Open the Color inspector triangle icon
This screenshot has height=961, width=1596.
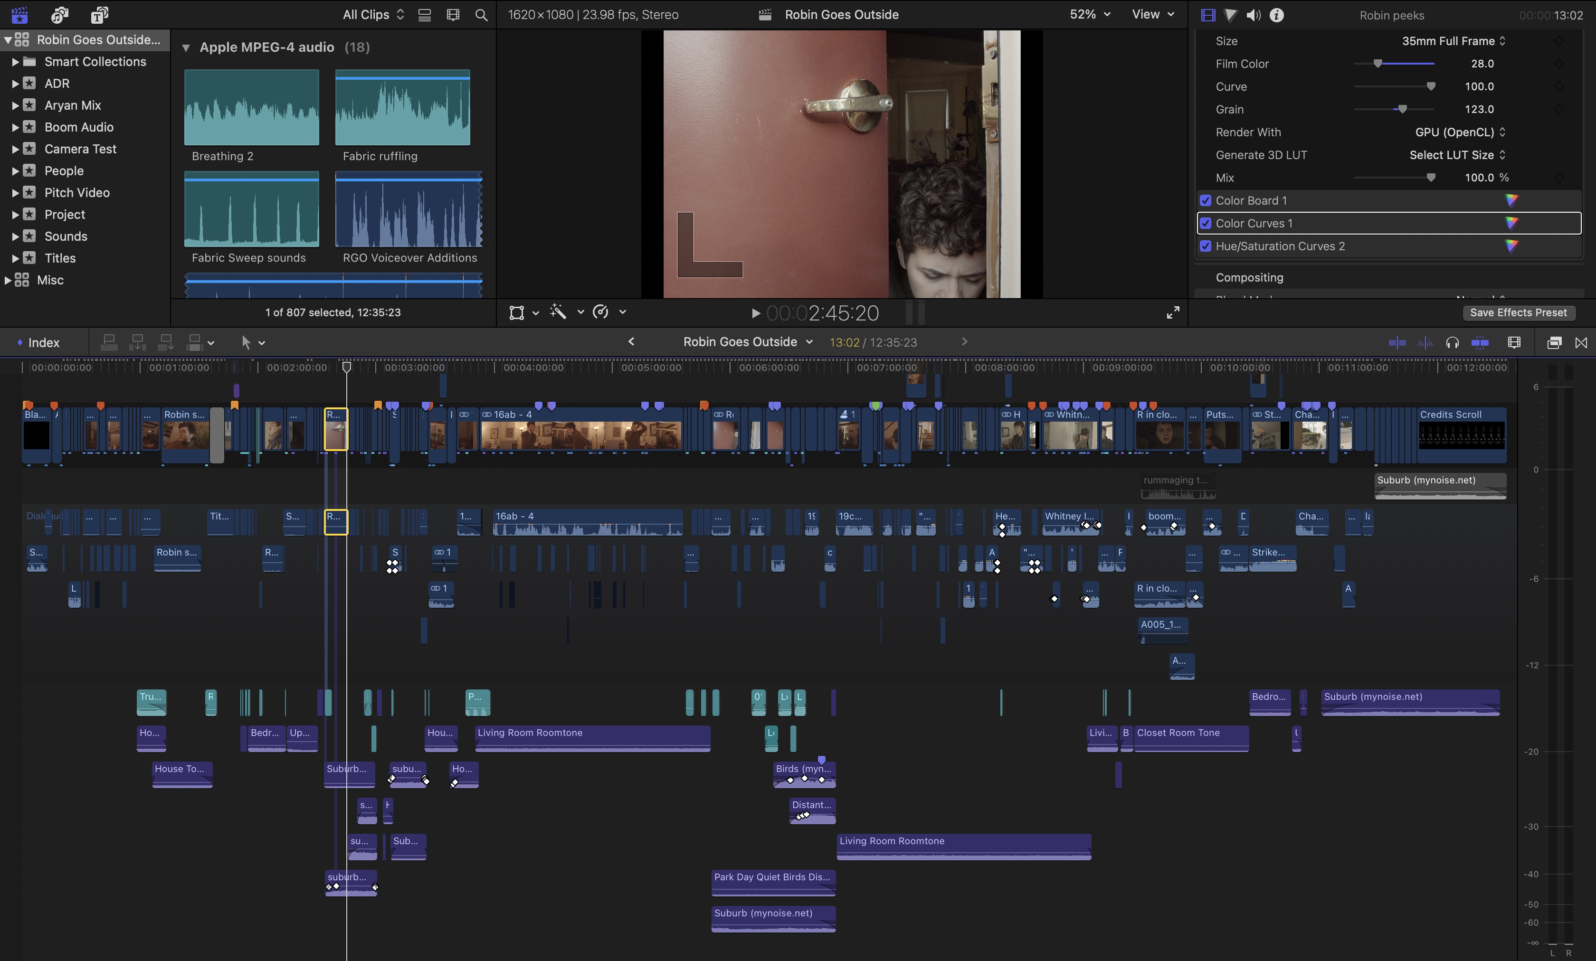pos(1231,15)
